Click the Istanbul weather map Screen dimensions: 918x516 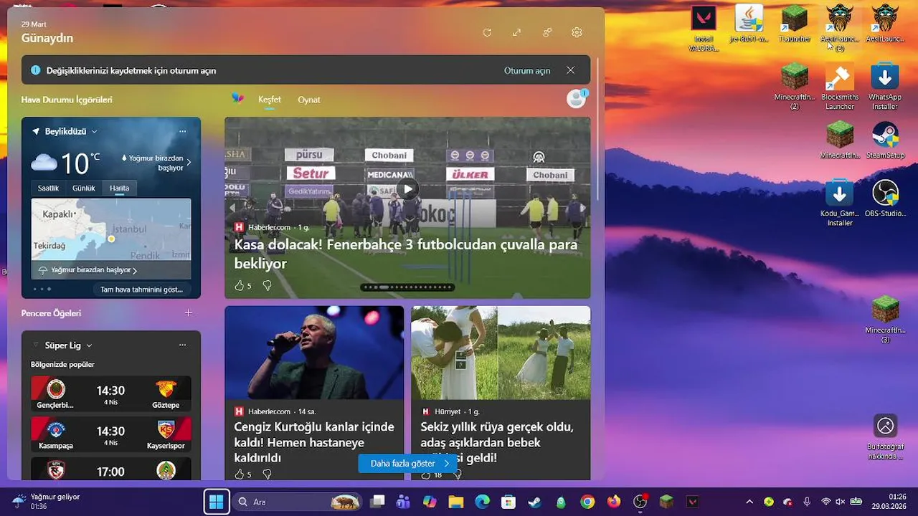pos(111,229)
